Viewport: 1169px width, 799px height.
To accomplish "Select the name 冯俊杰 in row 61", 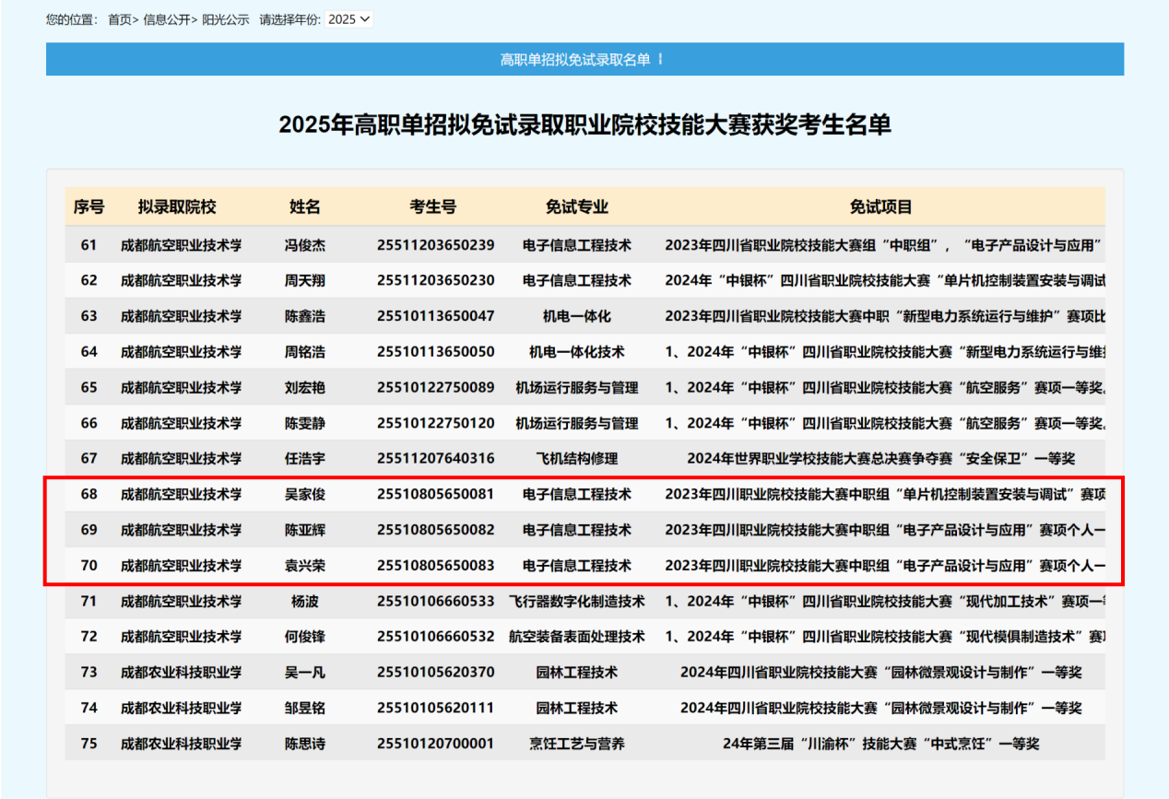I will coord(304,245).
